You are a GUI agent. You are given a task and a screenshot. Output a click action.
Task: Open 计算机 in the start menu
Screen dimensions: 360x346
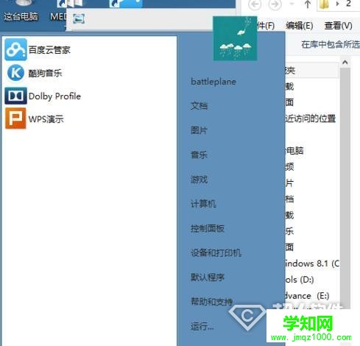pos(203,204)
